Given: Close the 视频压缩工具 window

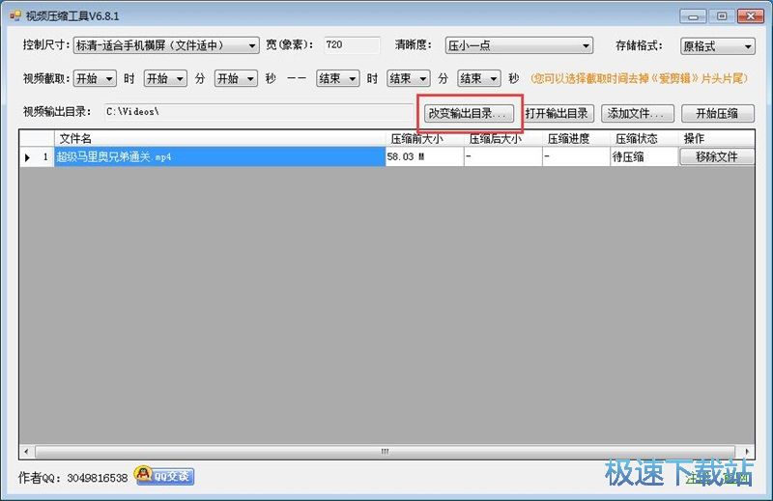Looking at the screenshot, I should point(751,16).
